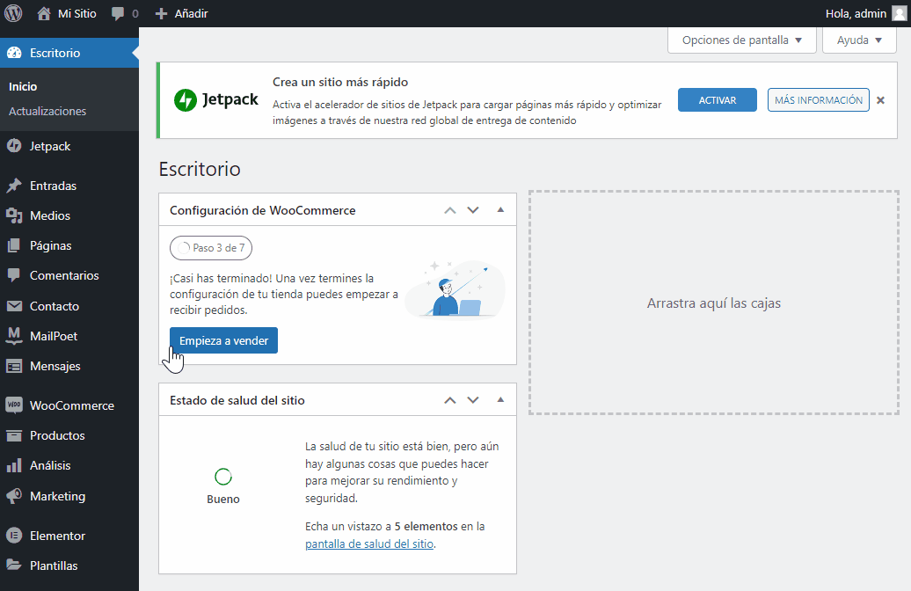Image resolution: width=911 pixels, height=591 pixels.
Task: Click the WooCommerce woo icon
Action: coord(14,405)
